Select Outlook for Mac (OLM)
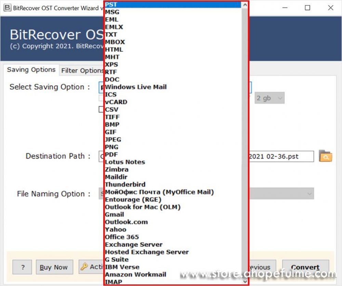The width and height of the screenshot is (342, 286). [x=173, y=207]
